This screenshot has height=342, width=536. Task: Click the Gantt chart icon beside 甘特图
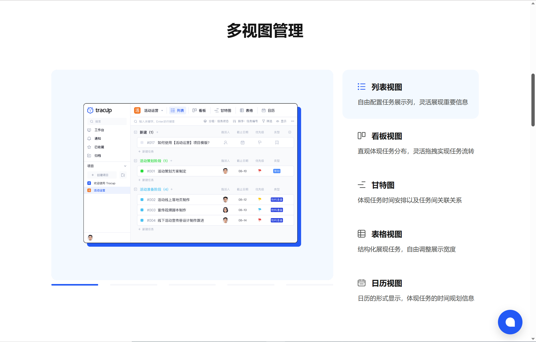point(361,185)
